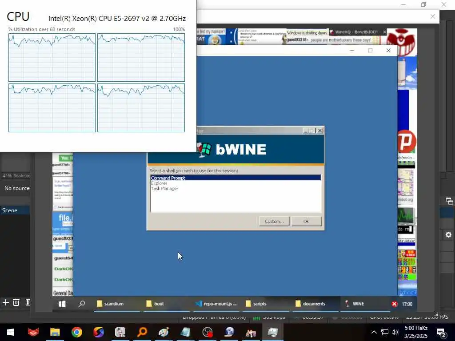Switch to the boot folder taskbar item
The width and height of the screenshot is (455, 341).
click(x=166, y=304)
